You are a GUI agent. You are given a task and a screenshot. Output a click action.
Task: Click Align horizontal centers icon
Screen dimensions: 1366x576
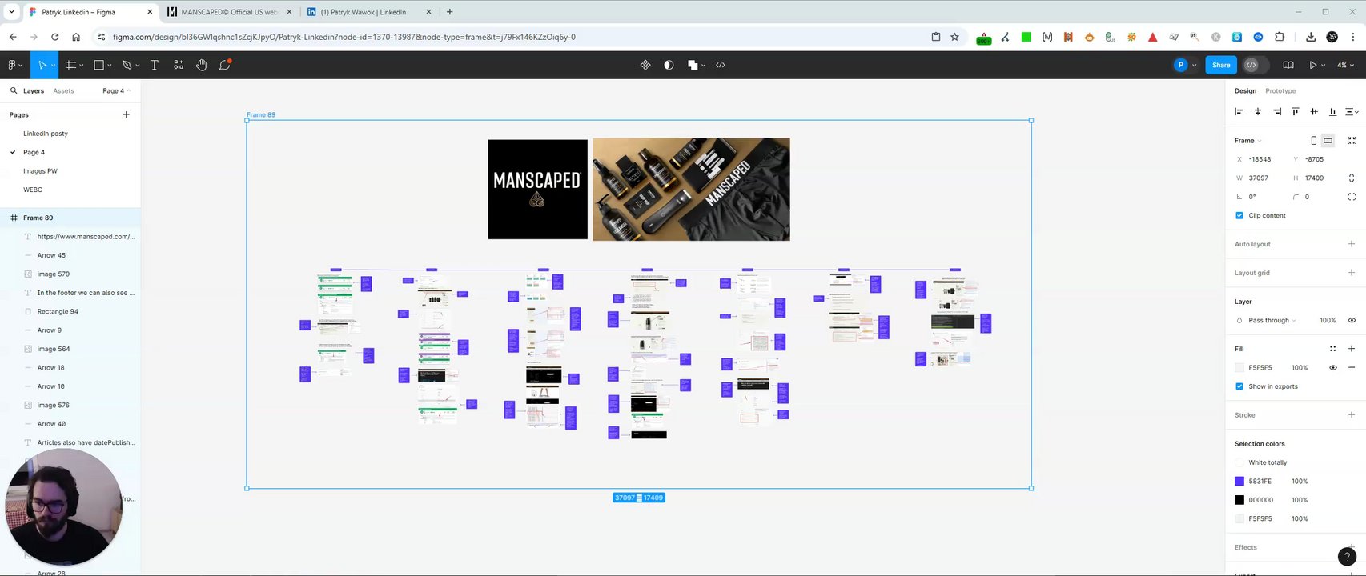tap(1258, 111)
